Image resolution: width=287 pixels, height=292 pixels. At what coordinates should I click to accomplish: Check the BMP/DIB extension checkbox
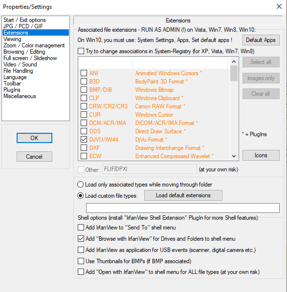click(x=84, y=89)
